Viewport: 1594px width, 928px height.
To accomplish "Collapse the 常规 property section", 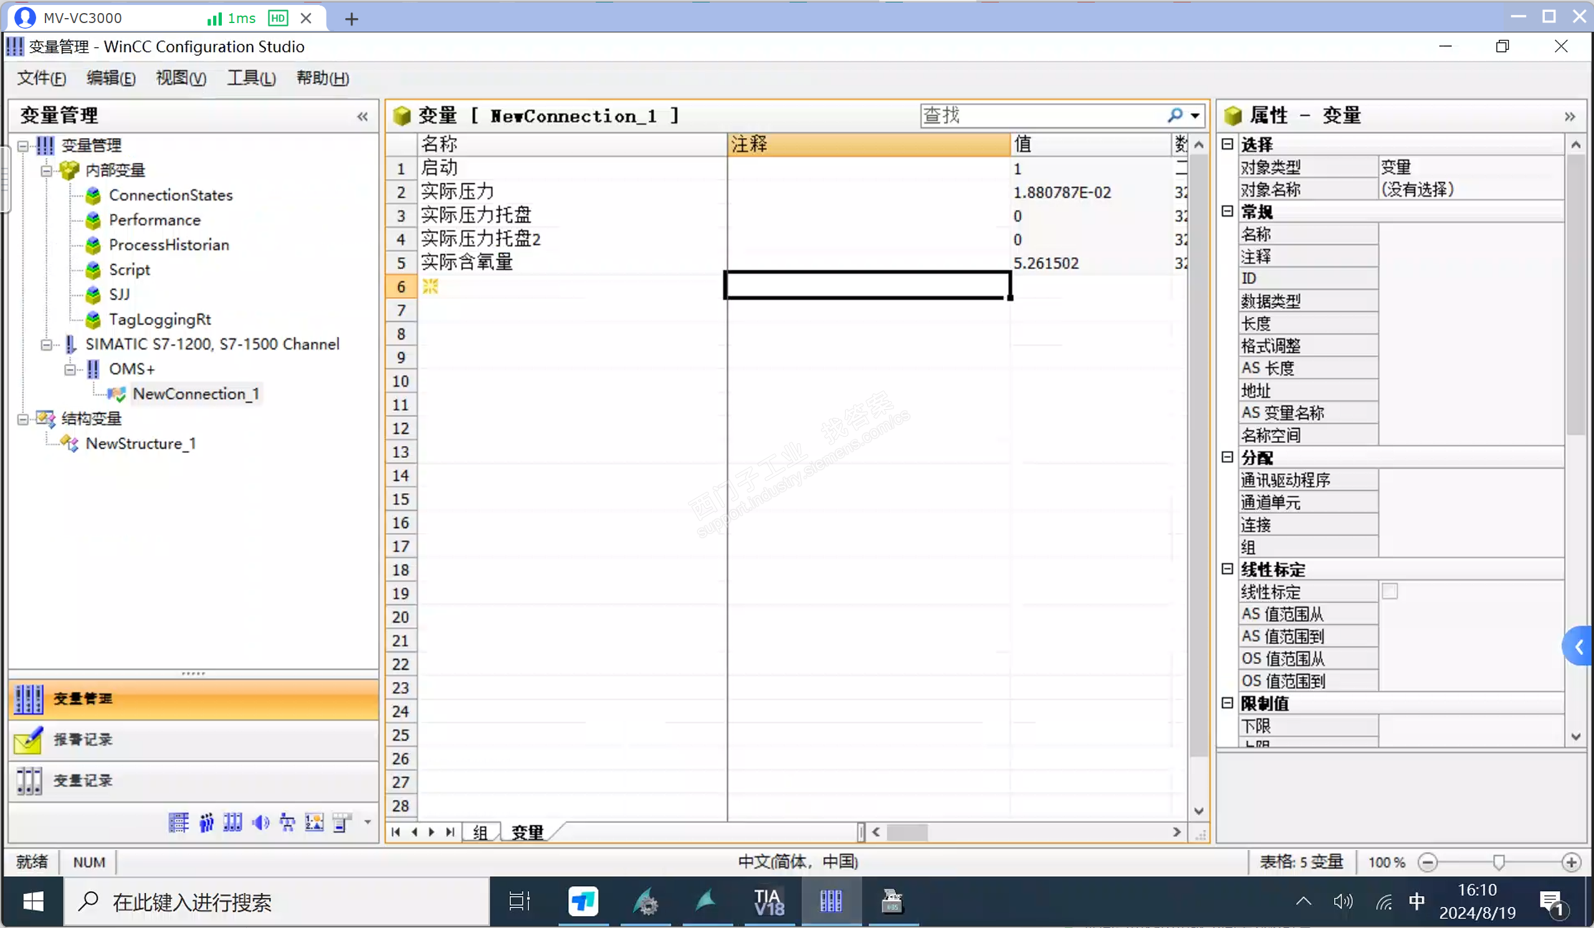I will click(x=1227, y=211).
